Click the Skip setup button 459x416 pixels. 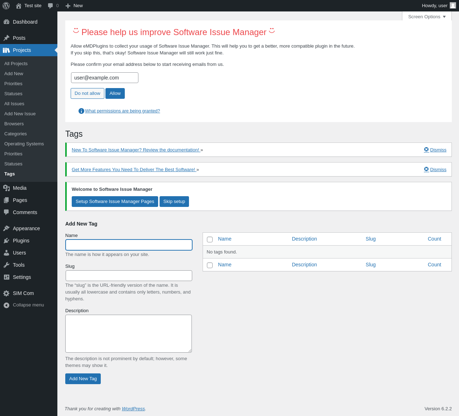[174, 202]
